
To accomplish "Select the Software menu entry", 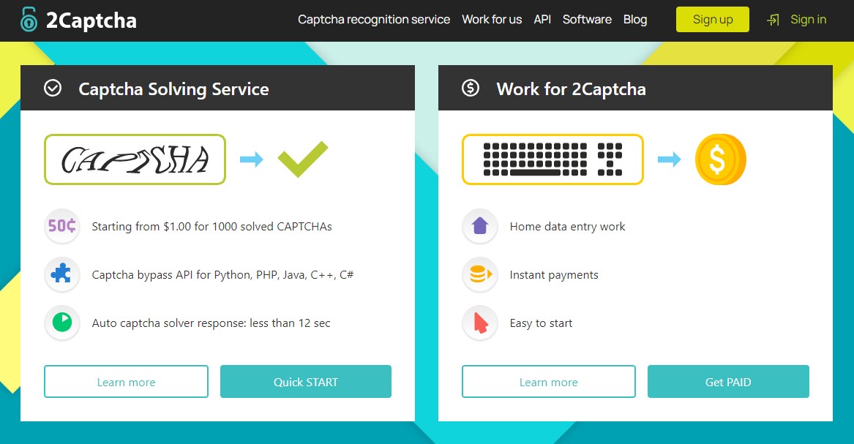I will [587, 20].
